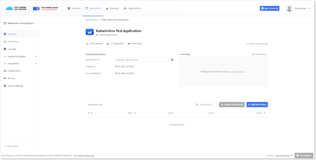Select the Applications top navigation tab
Image resolution: width=316 pixels, height=160 pixels.
[93, 8]
